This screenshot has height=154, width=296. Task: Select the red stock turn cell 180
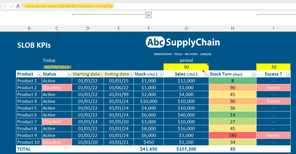[232, 136]
